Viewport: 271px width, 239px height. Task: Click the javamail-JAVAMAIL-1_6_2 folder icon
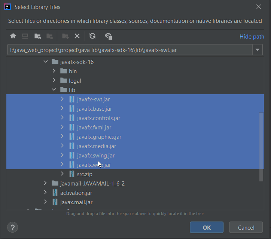(x=55, y=183)
